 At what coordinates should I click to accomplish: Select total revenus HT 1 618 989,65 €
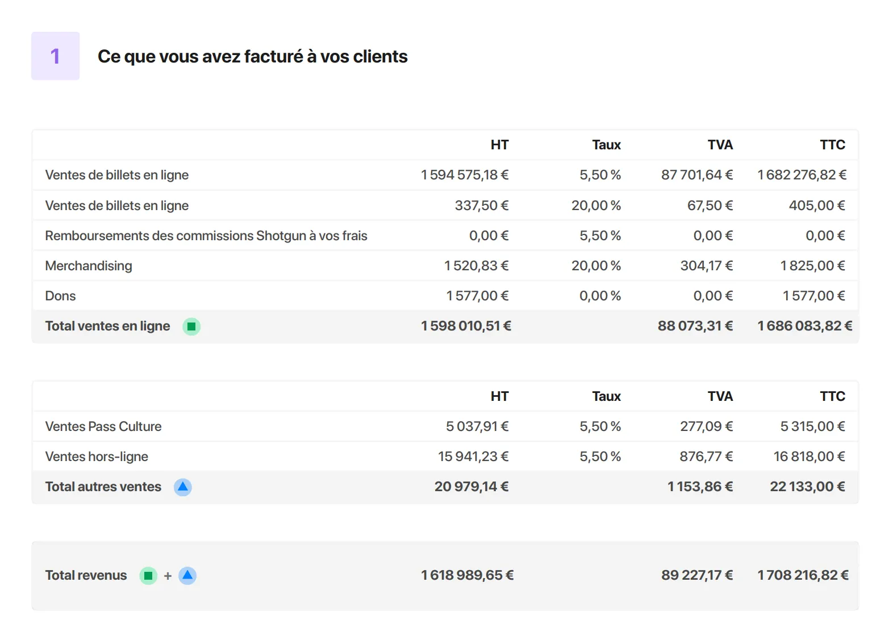point(467,575)
